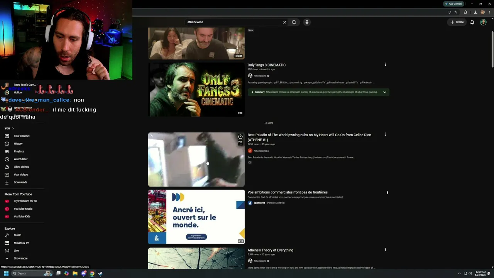Expand the Summary for OnlyFangs 3
Viewport: 494px width, 278px height.
coord(318,92)
